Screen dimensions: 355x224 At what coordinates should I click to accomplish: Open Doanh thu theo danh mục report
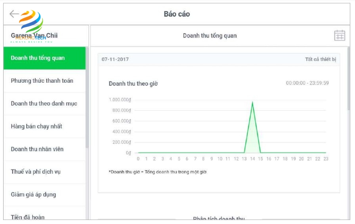point(44,104)
